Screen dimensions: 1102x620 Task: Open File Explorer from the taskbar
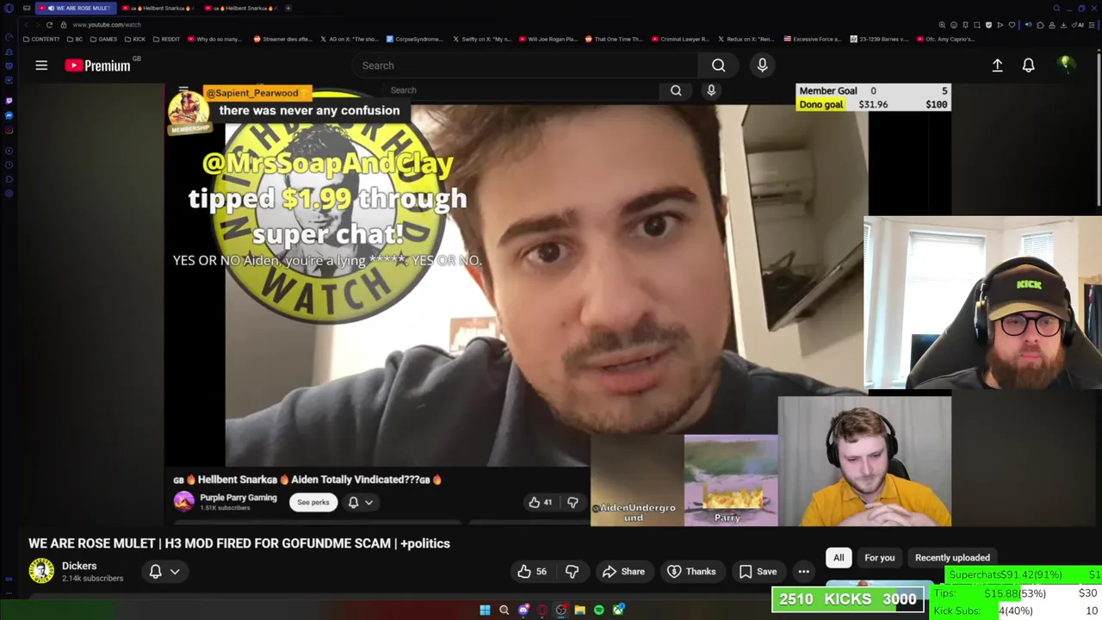pyautogui.click(x=579, y=610)
